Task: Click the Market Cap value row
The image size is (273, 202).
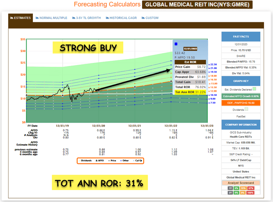Action: point(241,143)
